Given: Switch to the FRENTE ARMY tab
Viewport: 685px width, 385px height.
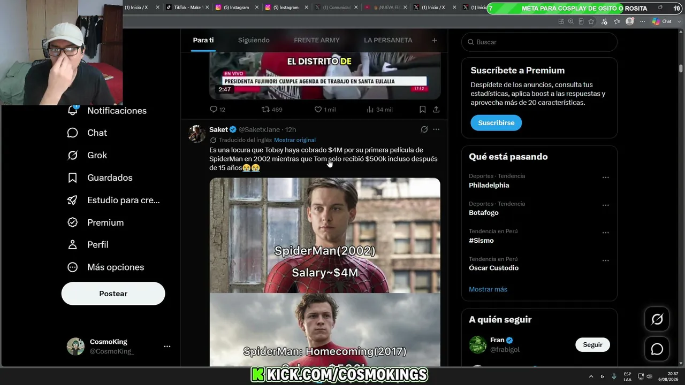Looking at the screenshot, I should click(317, 40).
